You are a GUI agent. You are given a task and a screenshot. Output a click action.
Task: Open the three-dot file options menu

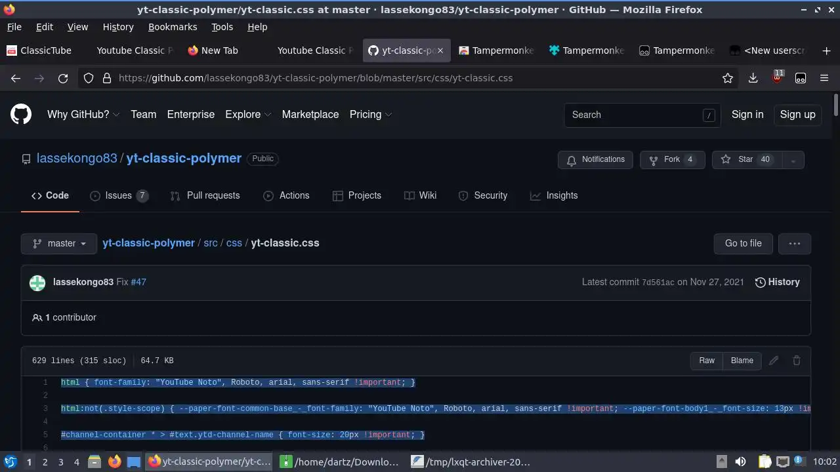tap(795, 243)
